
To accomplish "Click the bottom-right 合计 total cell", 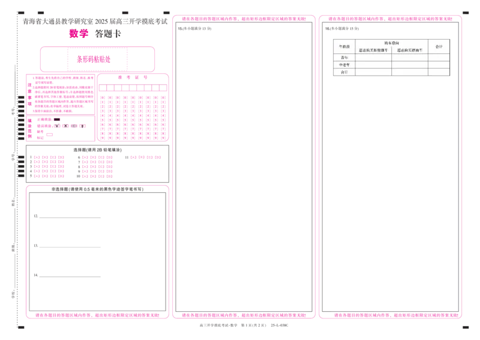I will [x=439, y=72].
